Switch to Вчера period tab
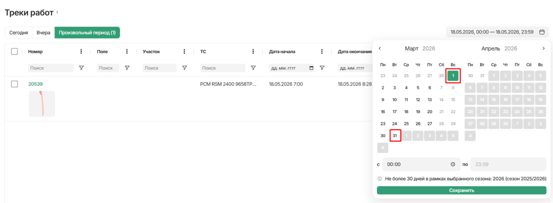 coord(43,32)
